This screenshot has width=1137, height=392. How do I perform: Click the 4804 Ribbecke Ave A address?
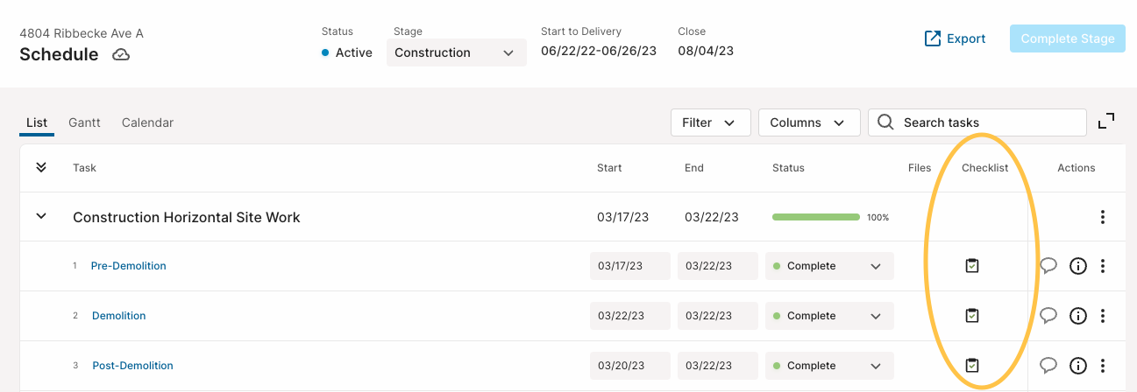(82, 33)
